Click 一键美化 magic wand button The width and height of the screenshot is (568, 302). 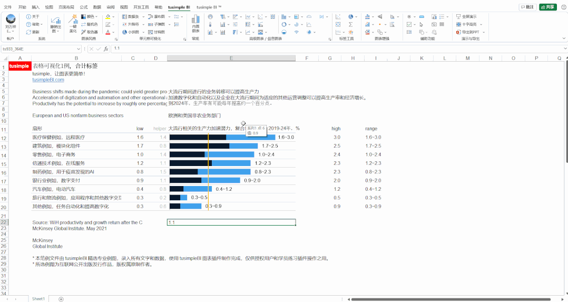(x=73, y=24)
